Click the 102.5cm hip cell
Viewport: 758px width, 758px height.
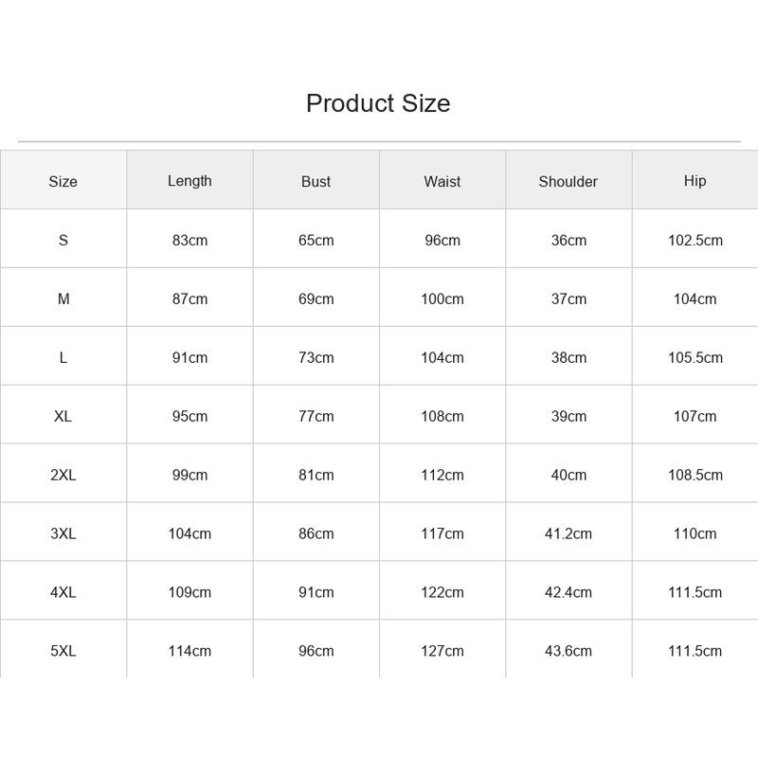tap(695, 241)
